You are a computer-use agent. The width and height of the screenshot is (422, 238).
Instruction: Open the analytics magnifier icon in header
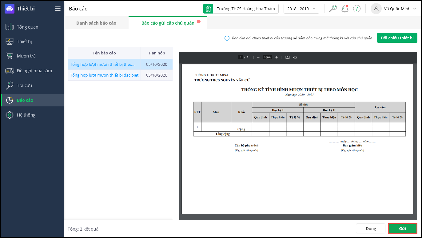pos(333,9)
